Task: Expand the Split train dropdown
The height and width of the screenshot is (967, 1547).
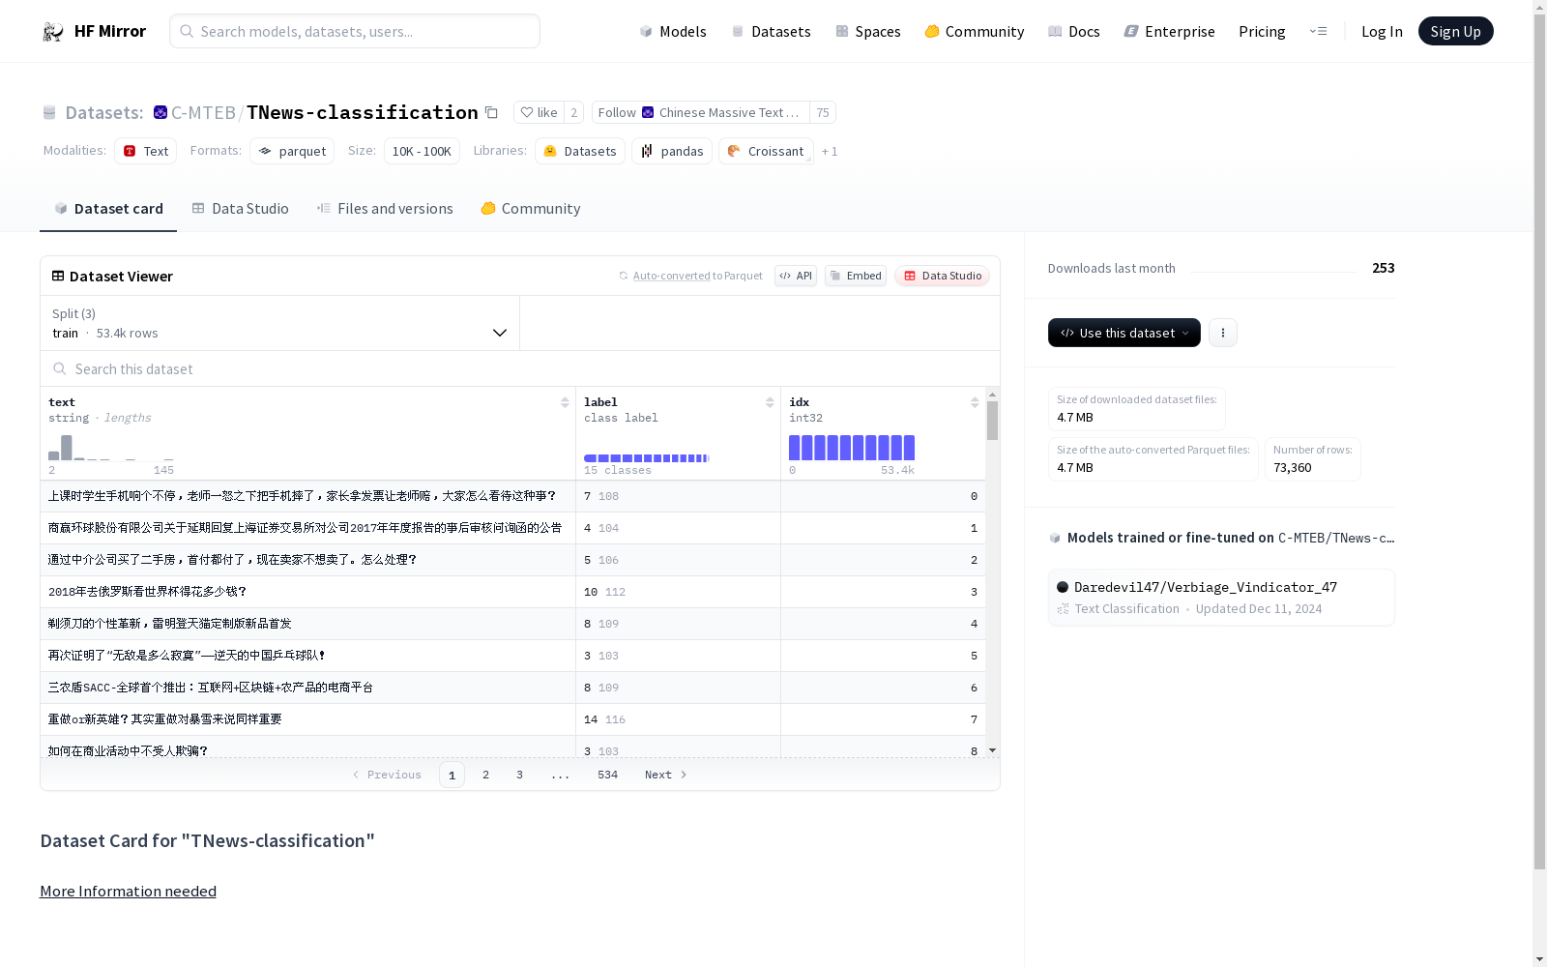Action: click(280, 323)
